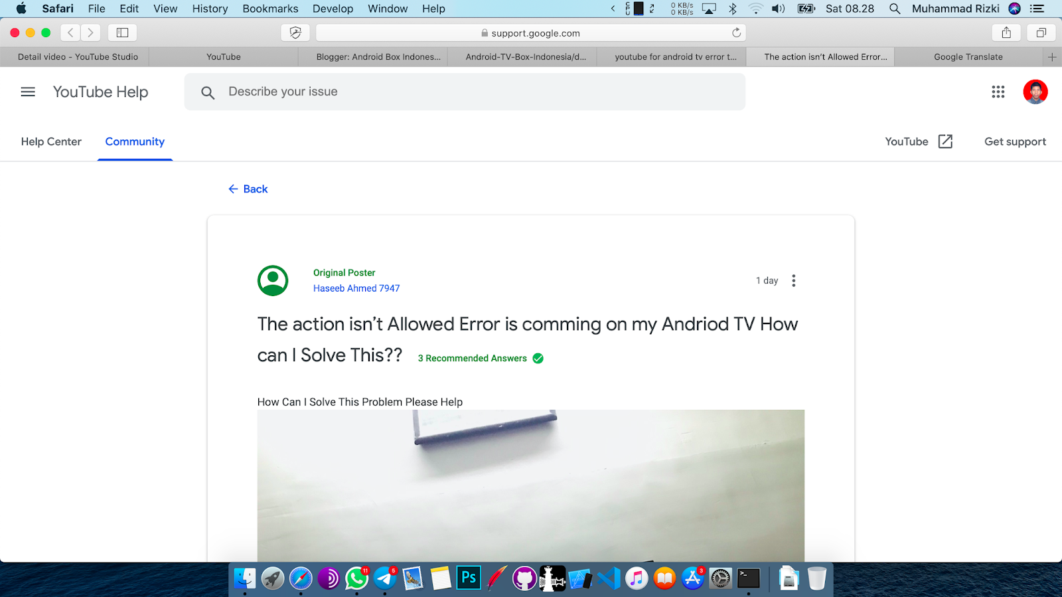The width and height of the screenshot is (1062, 597).
Task: Add a new Safari tab
Action: coord(1052,57)
